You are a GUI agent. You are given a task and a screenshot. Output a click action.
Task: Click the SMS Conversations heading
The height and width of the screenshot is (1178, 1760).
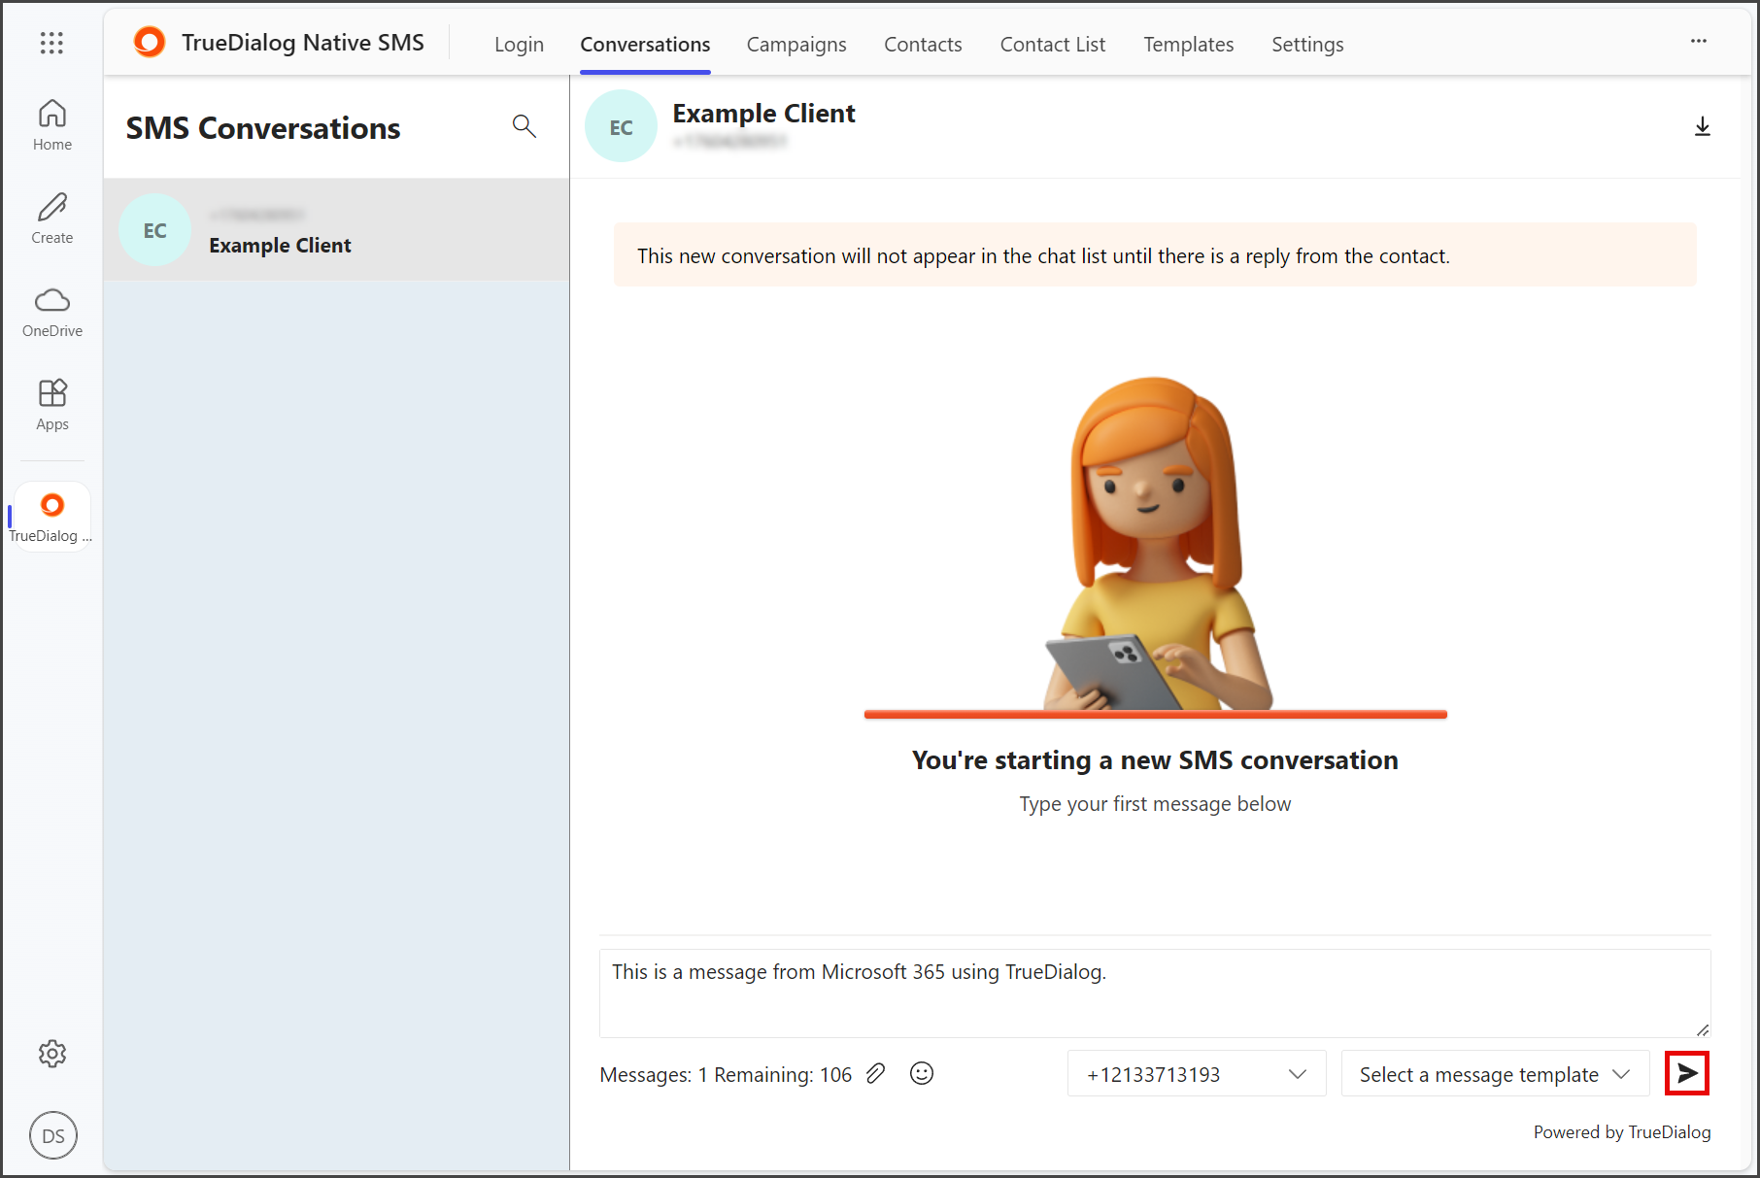(263, 128)
